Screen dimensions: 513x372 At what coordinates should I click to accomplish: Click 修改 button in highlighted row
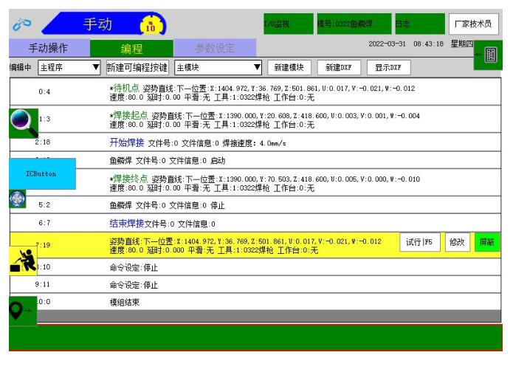(458, 242)
